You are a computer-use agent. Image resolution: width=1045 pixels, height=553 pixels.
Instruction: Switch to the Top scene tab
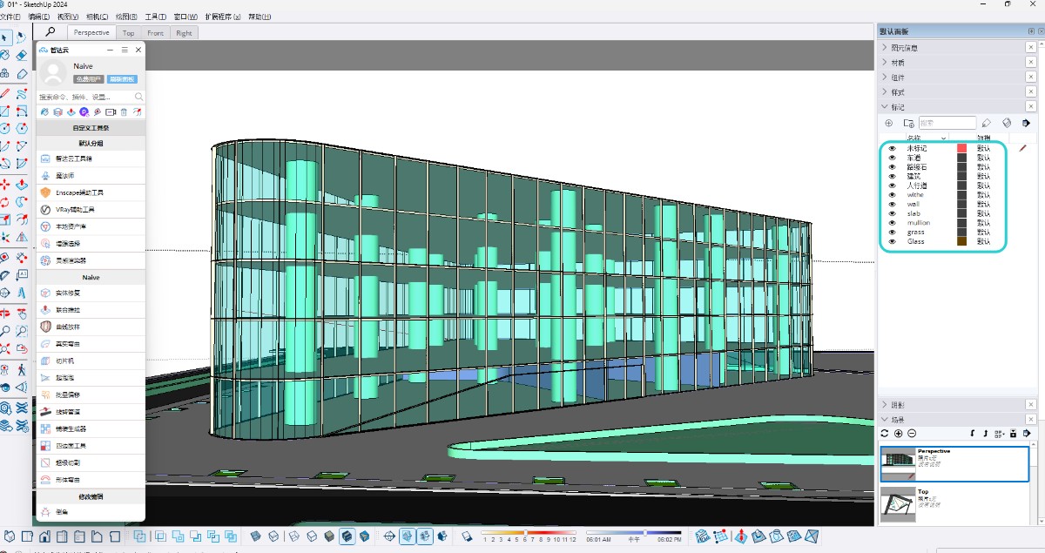(128, 33)
